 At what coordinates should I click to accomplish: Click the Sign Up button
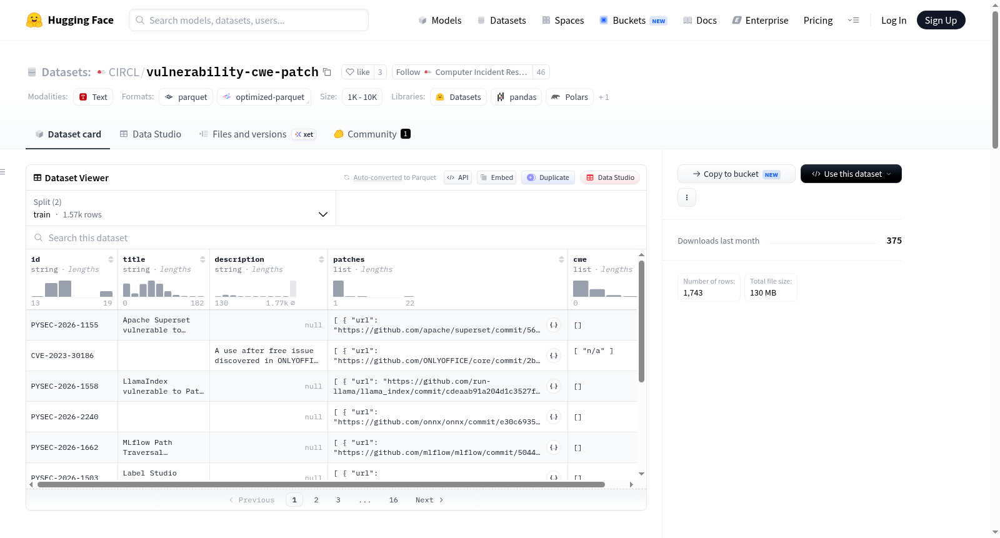[941, 20]
